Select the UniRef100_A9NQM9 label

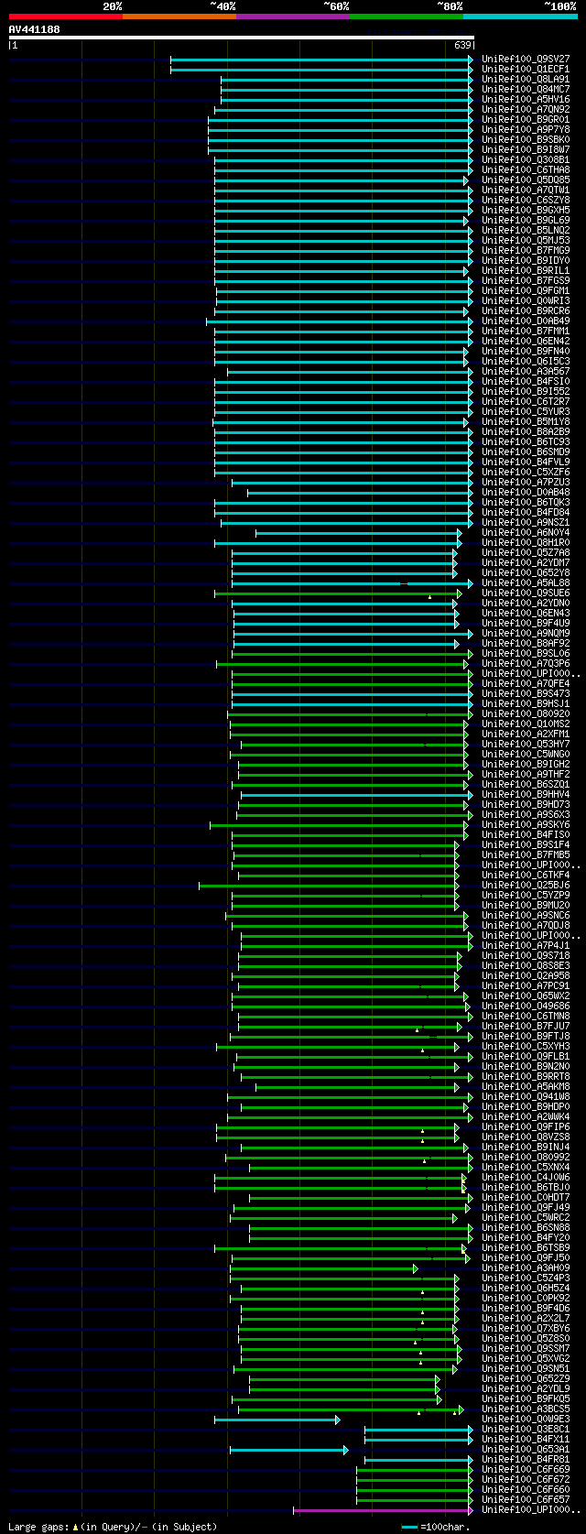point(526,633)
